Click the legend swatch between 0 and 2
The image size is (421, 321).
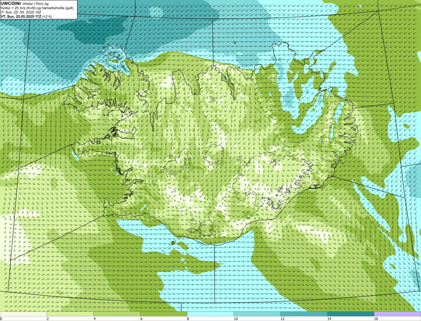pyautogui.click(x=23, y=314)
